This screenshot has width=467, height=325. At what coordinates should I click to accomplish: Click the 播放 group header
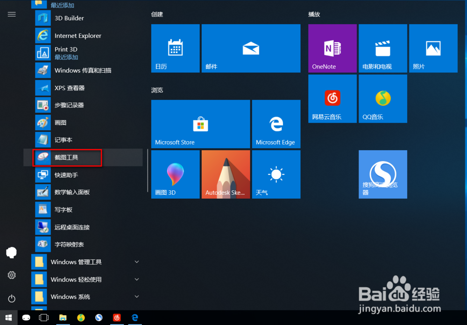[314, 14]
